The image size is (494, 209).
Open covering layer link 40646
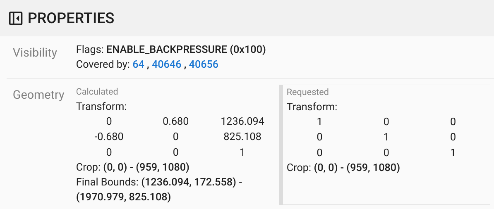[166, 64]
